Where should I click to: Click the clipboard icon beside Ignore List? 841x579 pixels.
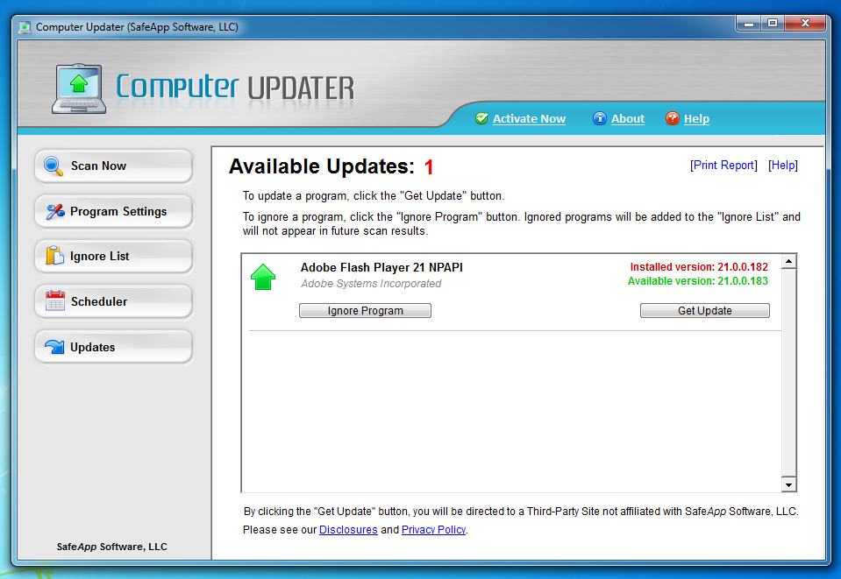54,256
